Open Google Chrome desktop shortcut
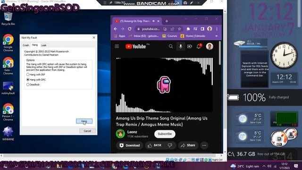The image size is (302, 170). (8, 43)
